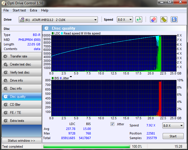
Task: Select the Drive info tab
Action: [22, 80]
